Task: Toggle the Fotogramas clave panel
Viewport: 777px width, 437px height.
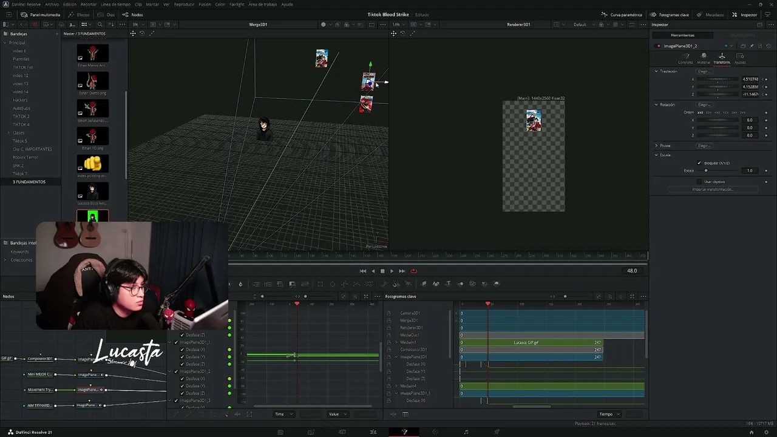Action: [670, 15]
